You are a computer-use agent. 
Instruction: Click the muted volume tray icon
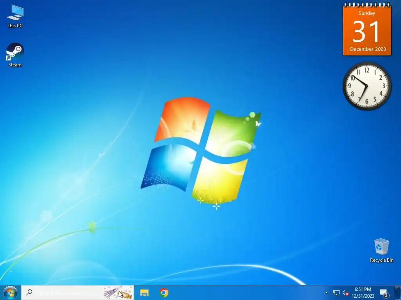(345, 293)
